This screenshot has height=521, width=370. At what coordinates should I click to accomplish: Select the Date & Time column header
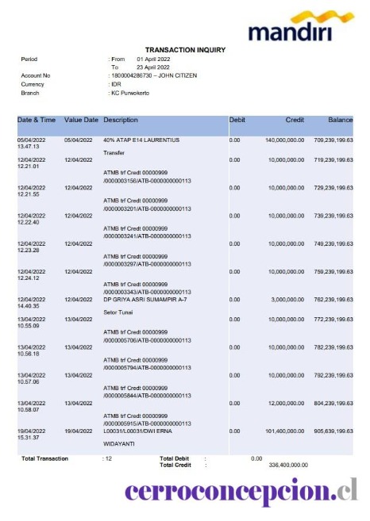pyautogui.click(x=37, y=120)
